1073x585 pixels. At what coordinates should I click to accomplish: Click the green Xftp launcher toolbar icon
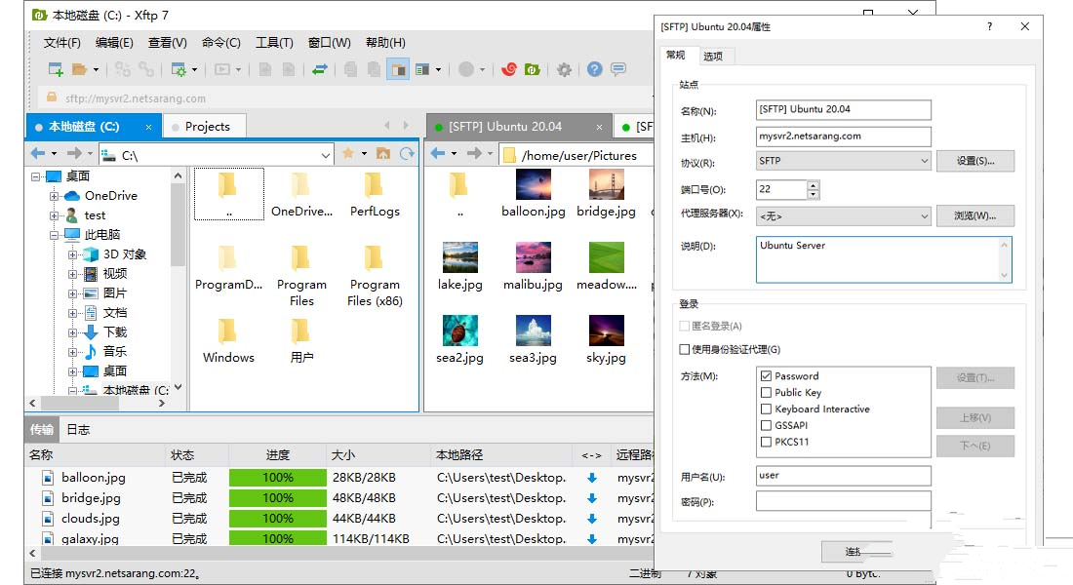pyautogui.click(x=533, y=69)
